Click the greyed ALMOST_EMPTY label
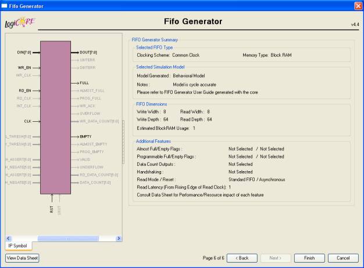 coord(94,144)
